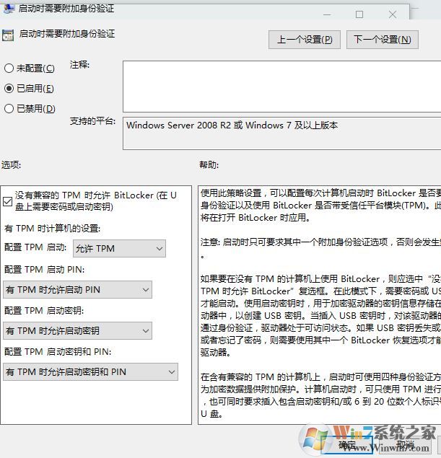Click the 支持的平台 text field
The image size is (441, 458).
click(281, 133)
